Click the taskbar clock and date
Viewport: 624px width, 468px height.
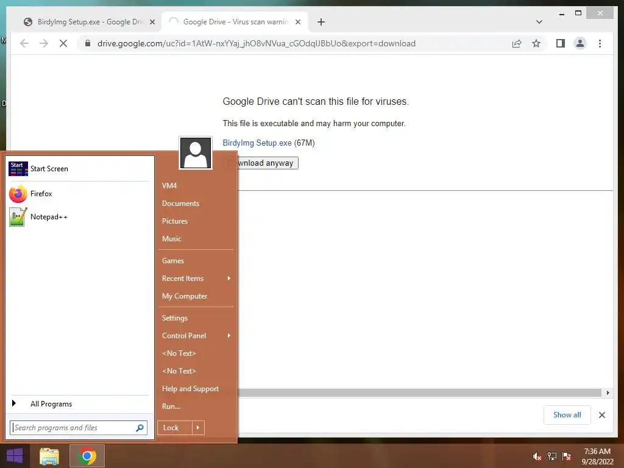[x=597, y=456]
